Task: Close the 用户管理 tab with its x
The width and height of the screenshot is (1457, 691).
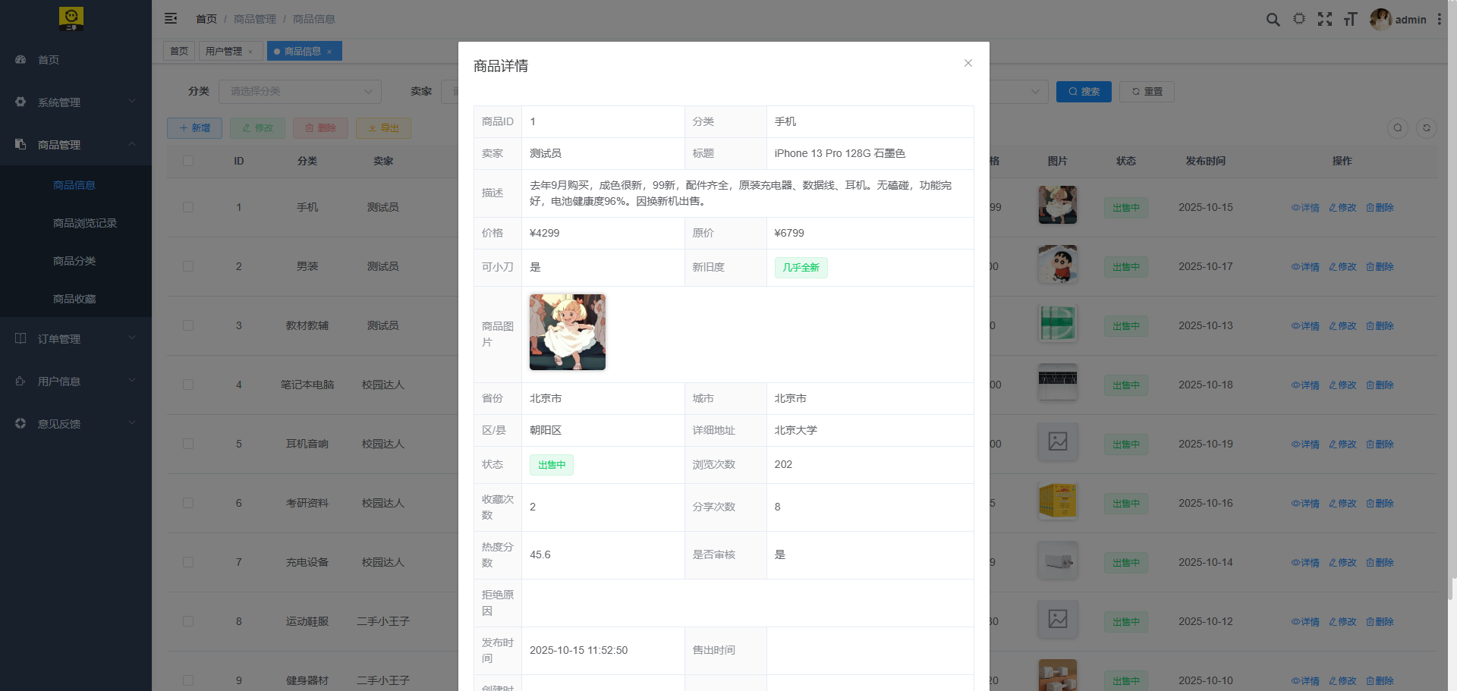Action: click(250, 52)
